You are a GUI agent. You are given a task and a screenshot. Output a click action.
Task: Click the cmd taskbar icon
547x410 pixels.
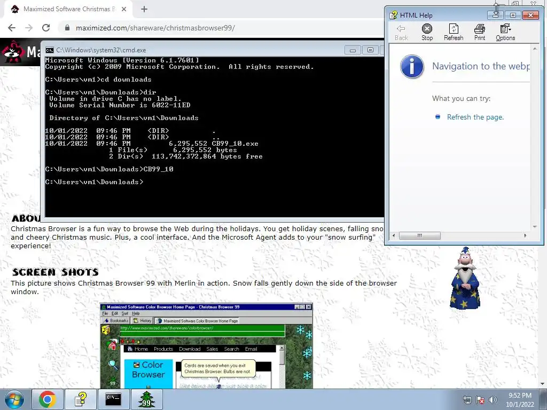pyautogui.click(x=113, y=399)
